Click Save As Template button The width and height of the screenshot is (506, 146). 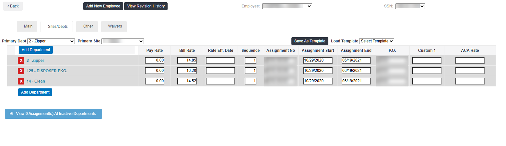(x=310, y=41)
